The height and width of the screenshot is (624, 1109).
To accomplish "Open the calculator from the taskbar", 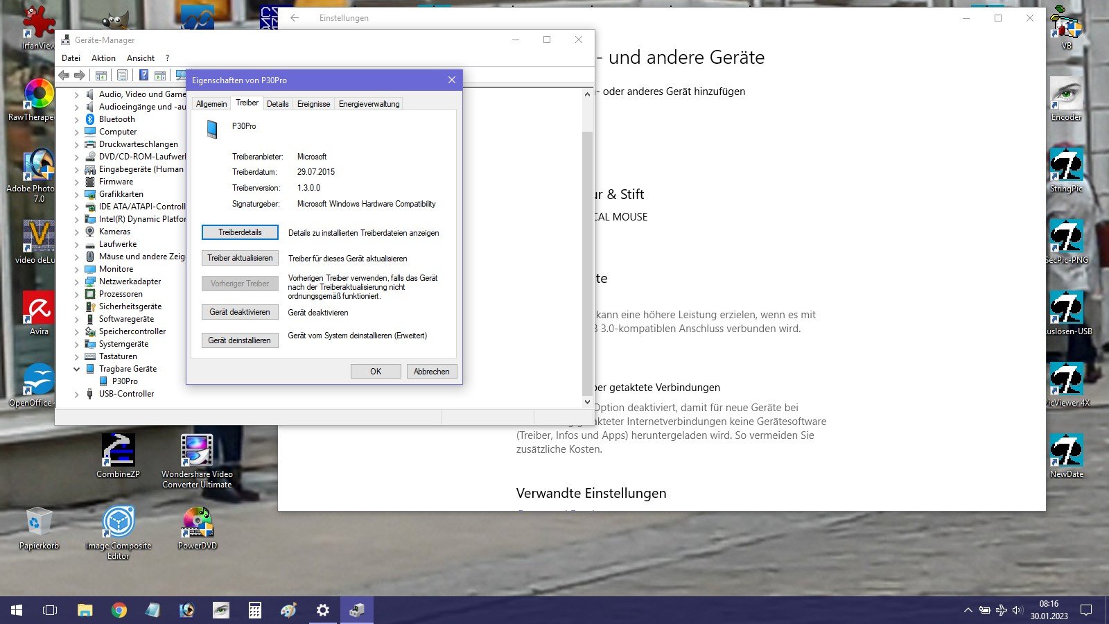I will pos(255,610).
